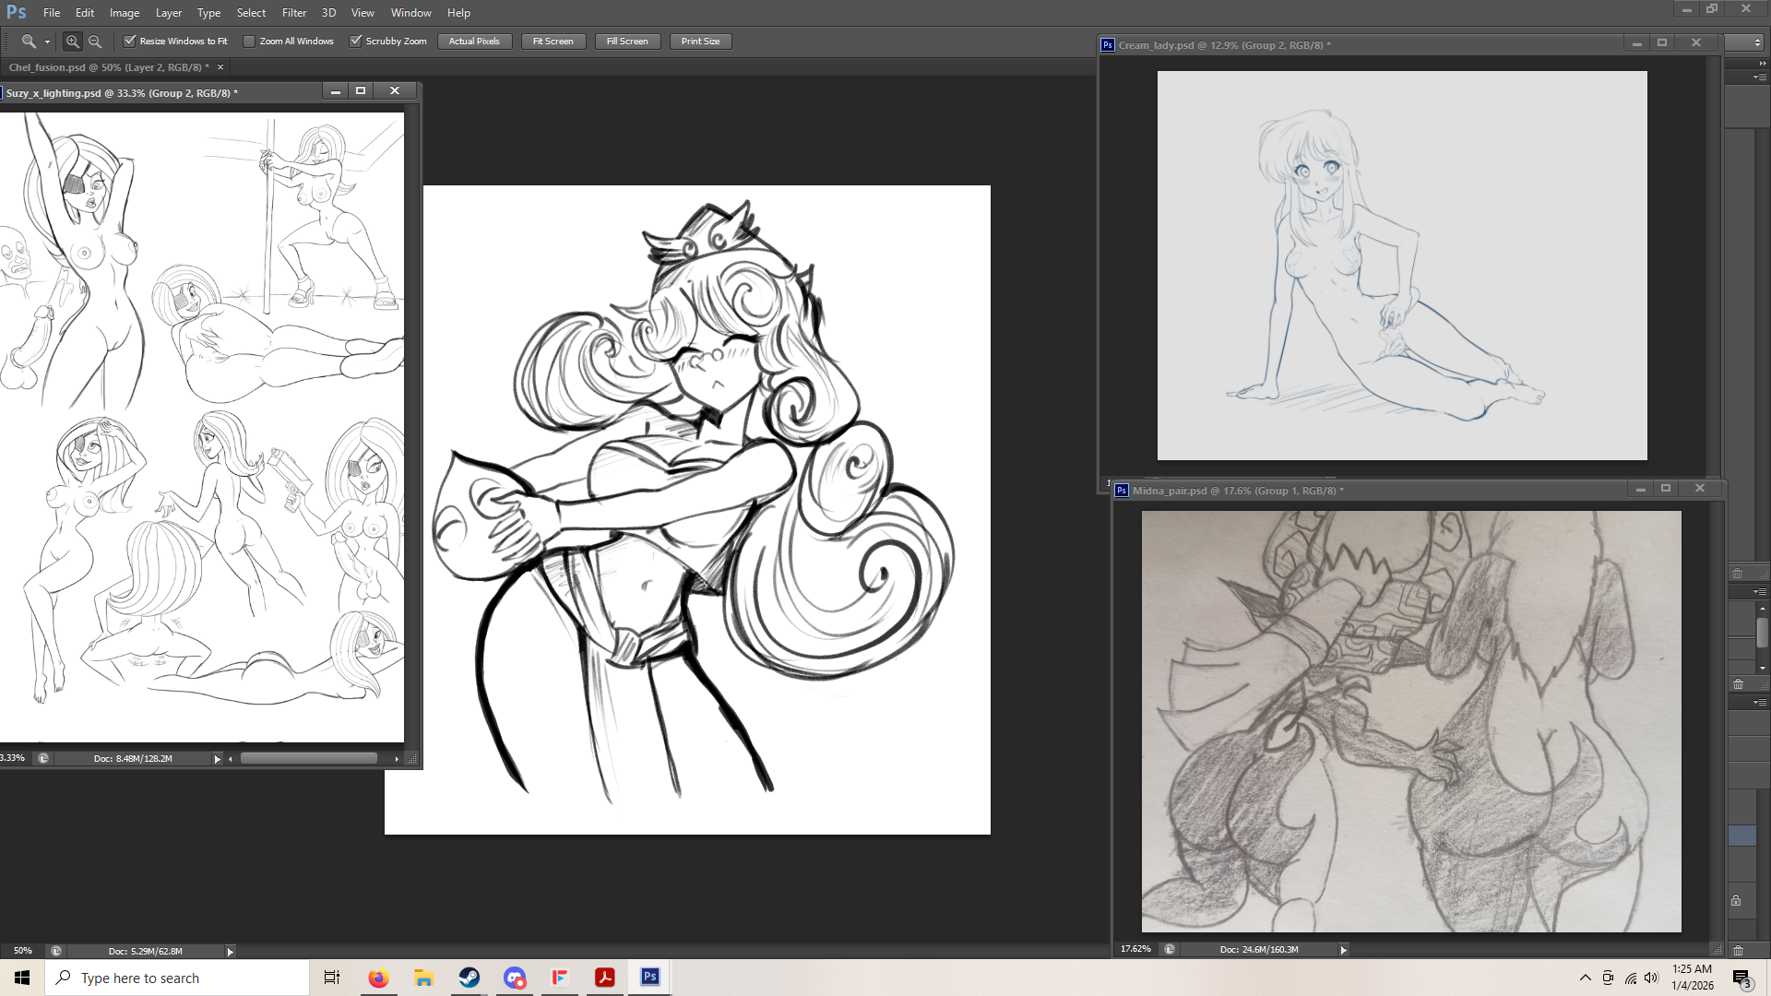Open Zoom tool preset picker dropdown arrow
Viewport: 1771px width, 996px height.
[x=47, y=42]
